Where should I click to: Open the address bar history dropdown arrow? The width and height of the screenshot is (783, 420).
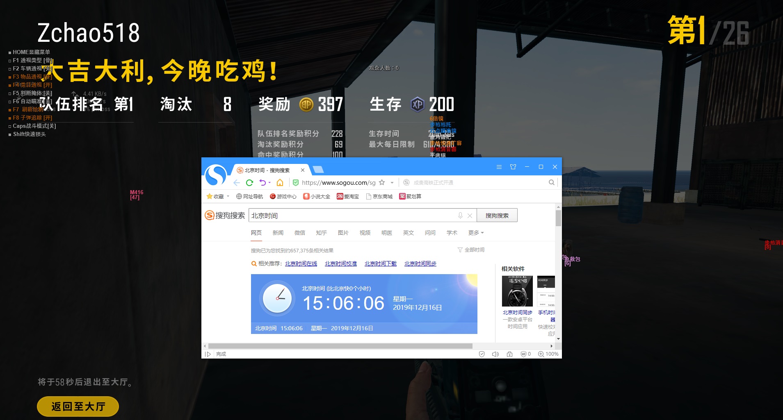[392, 183]
